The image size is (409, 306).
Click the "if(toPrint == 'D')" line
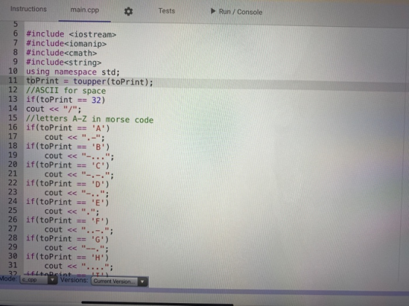67,184
